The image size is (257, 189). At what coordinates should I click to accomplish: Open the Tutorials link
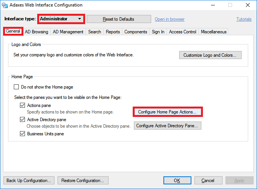[244, 19]
